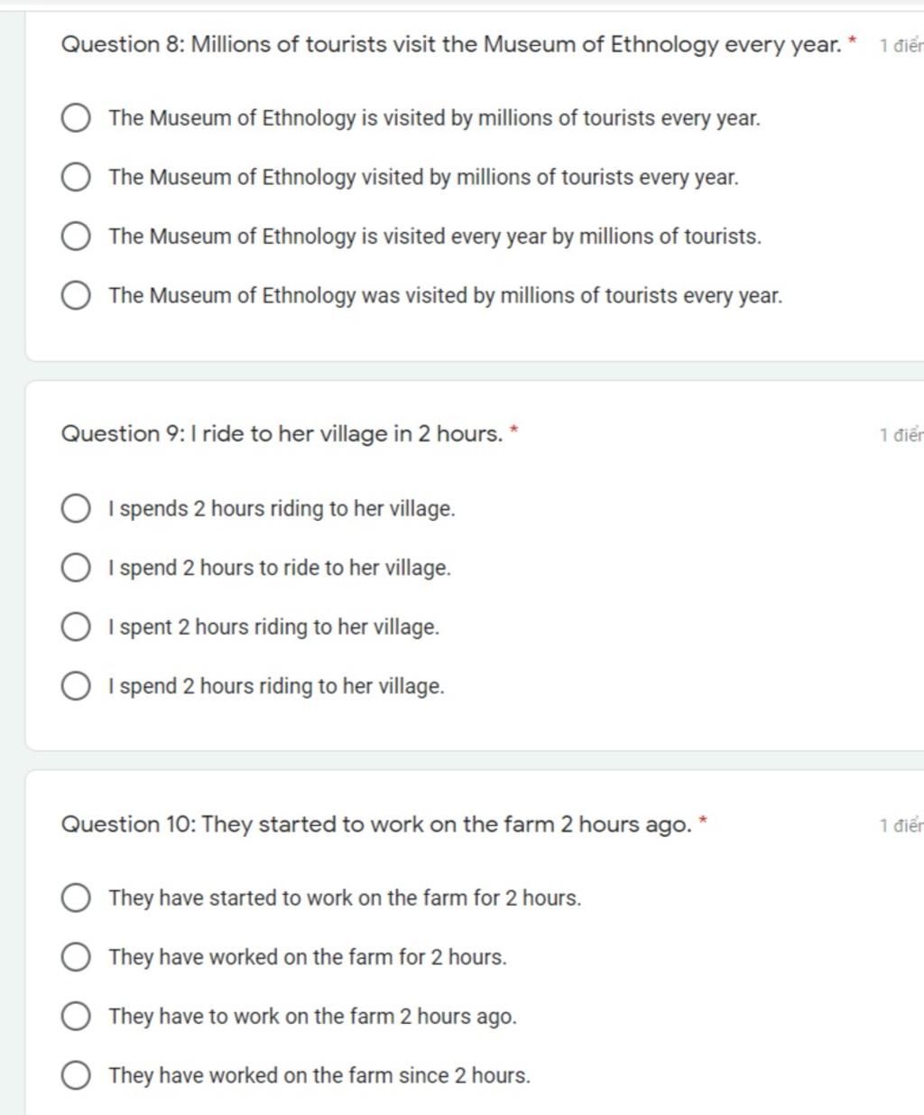Click the required asterisk after Question 10

pyautogui.click(x=704, y=821)
